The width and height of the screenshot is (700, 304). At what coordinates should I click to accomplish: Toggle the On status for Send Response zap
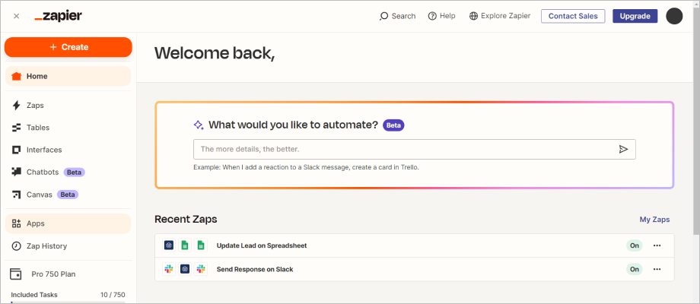click(635, 269)
